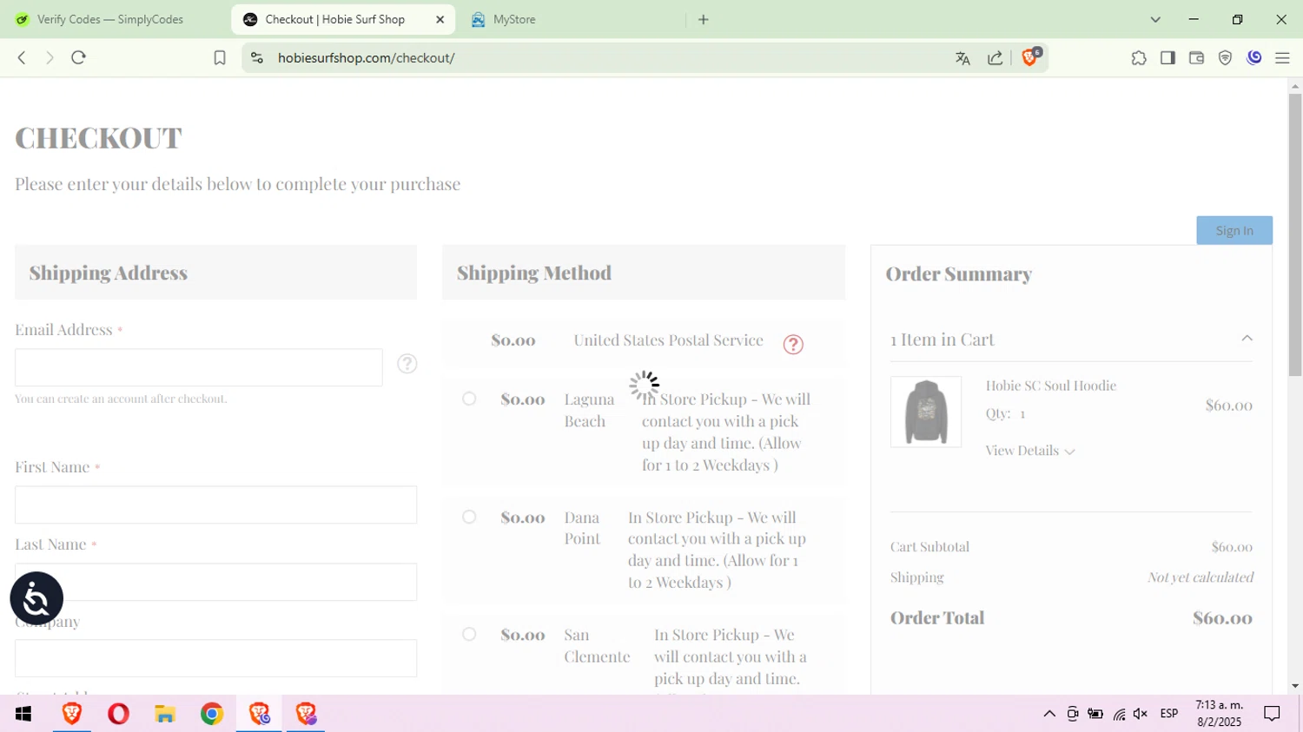Share this page via share icon
The height and width of the screenshot is (732, 1303).
click(995, 58)
